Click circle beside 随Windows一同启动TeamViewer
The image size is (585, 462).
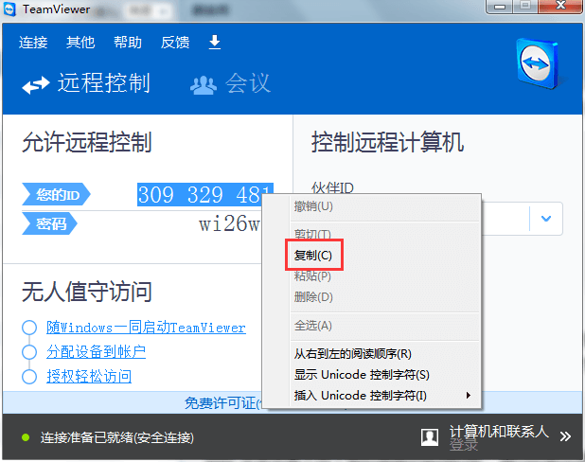pyautogui.click(x=29, y=328)
